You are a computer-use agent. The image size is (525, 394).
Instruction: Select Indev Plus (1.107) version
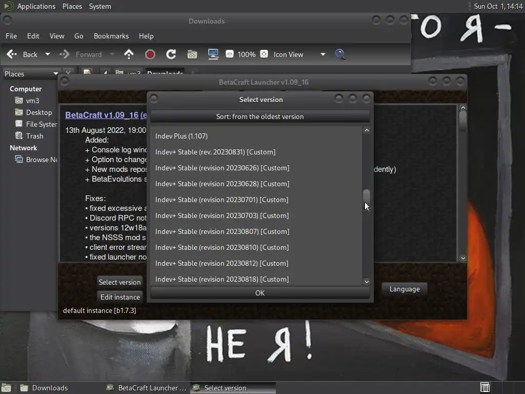click(x=256, y=136)
